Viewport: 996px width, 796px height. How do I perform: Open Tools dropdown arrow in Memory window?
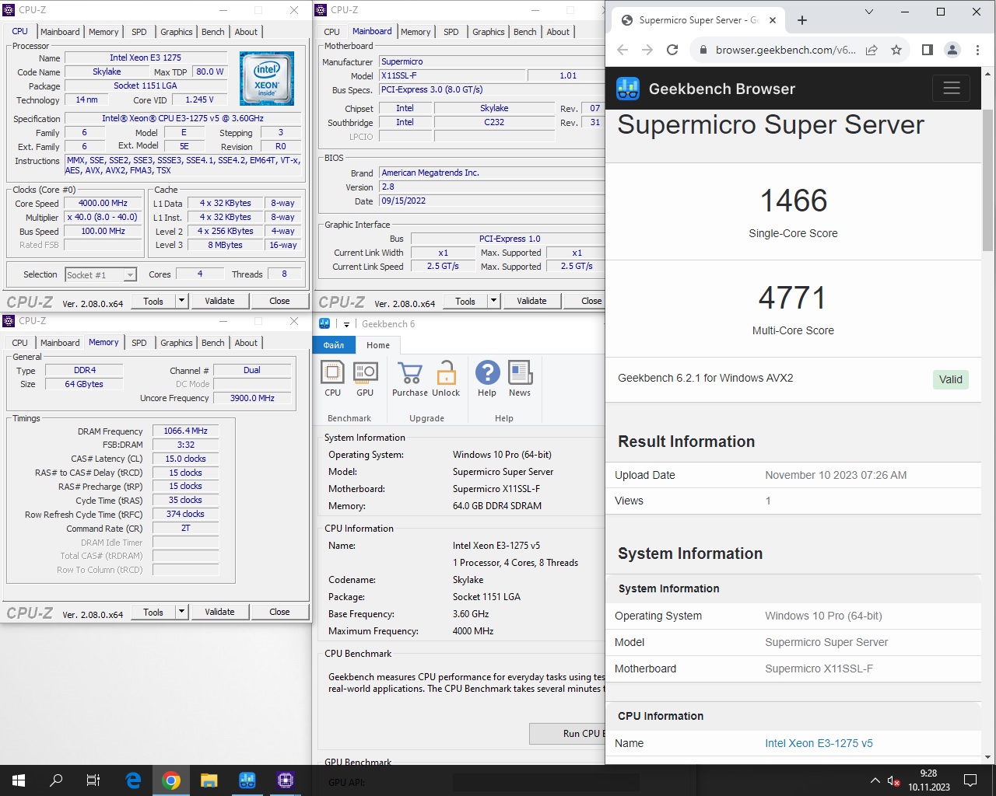[x=181, y=612]
